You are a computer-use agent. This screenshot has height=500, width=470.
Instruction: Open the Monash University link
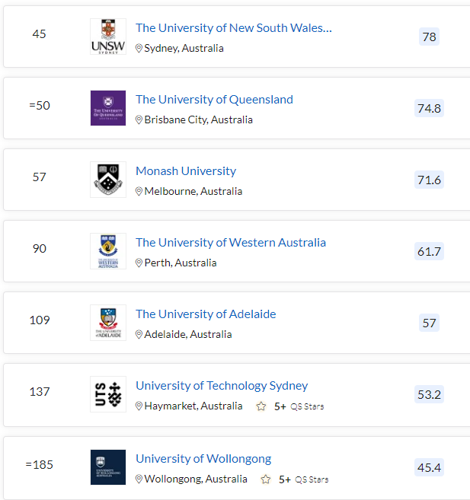186,171
